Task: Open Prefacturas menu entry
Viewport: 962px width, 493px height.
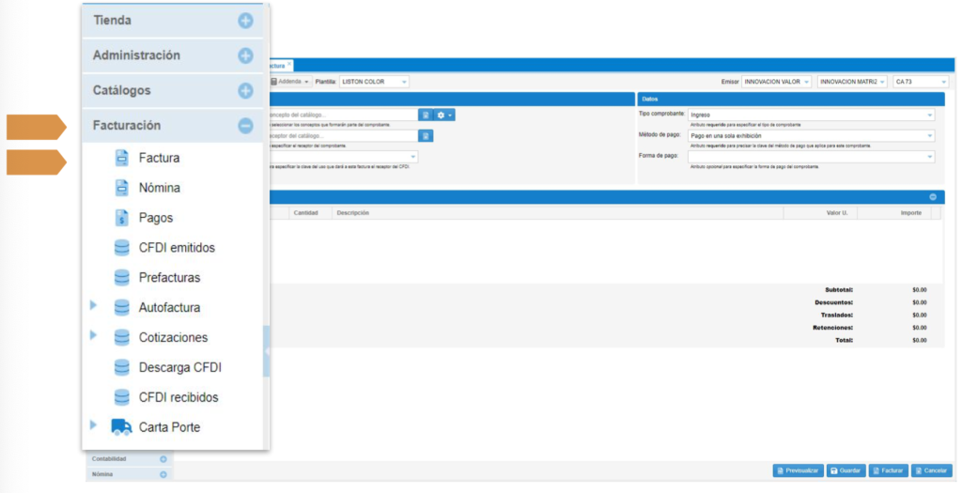Action: [x=169, y=278]
